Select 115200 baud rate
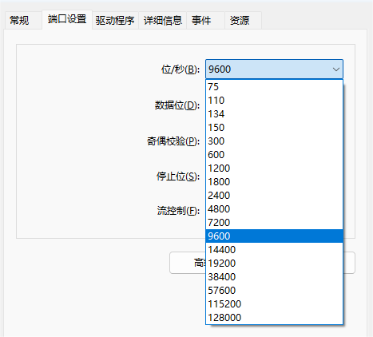Viewport: 373px width, 337px height. [x=274, y=304]
